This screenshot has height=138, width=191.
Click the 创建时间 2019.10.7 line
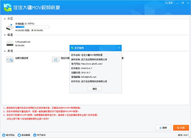click(x=81, y=73)
